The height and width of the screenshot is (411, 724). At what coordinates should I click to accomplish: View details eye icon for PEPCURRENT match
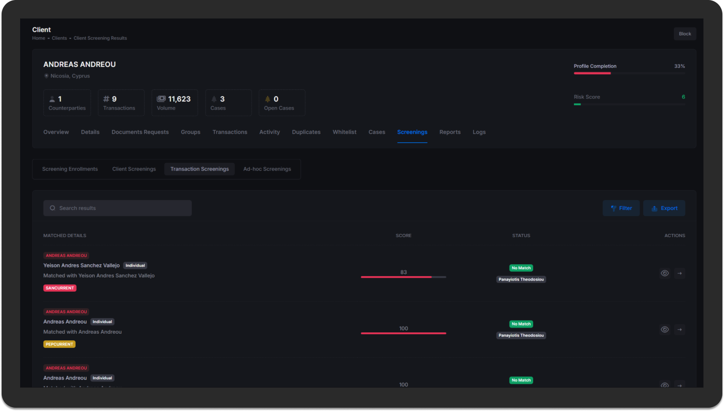664,330
